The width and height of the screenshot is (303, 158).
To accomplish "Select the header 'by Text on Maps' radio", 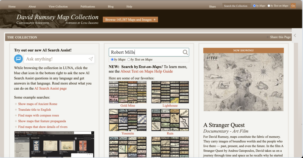I will [269, 6].
